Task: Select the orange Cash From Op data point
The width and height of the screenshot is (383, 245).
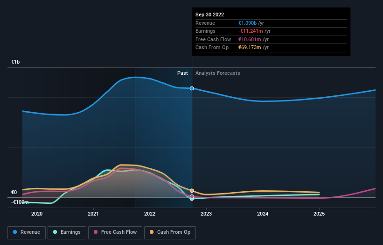Action: [192, 191]
